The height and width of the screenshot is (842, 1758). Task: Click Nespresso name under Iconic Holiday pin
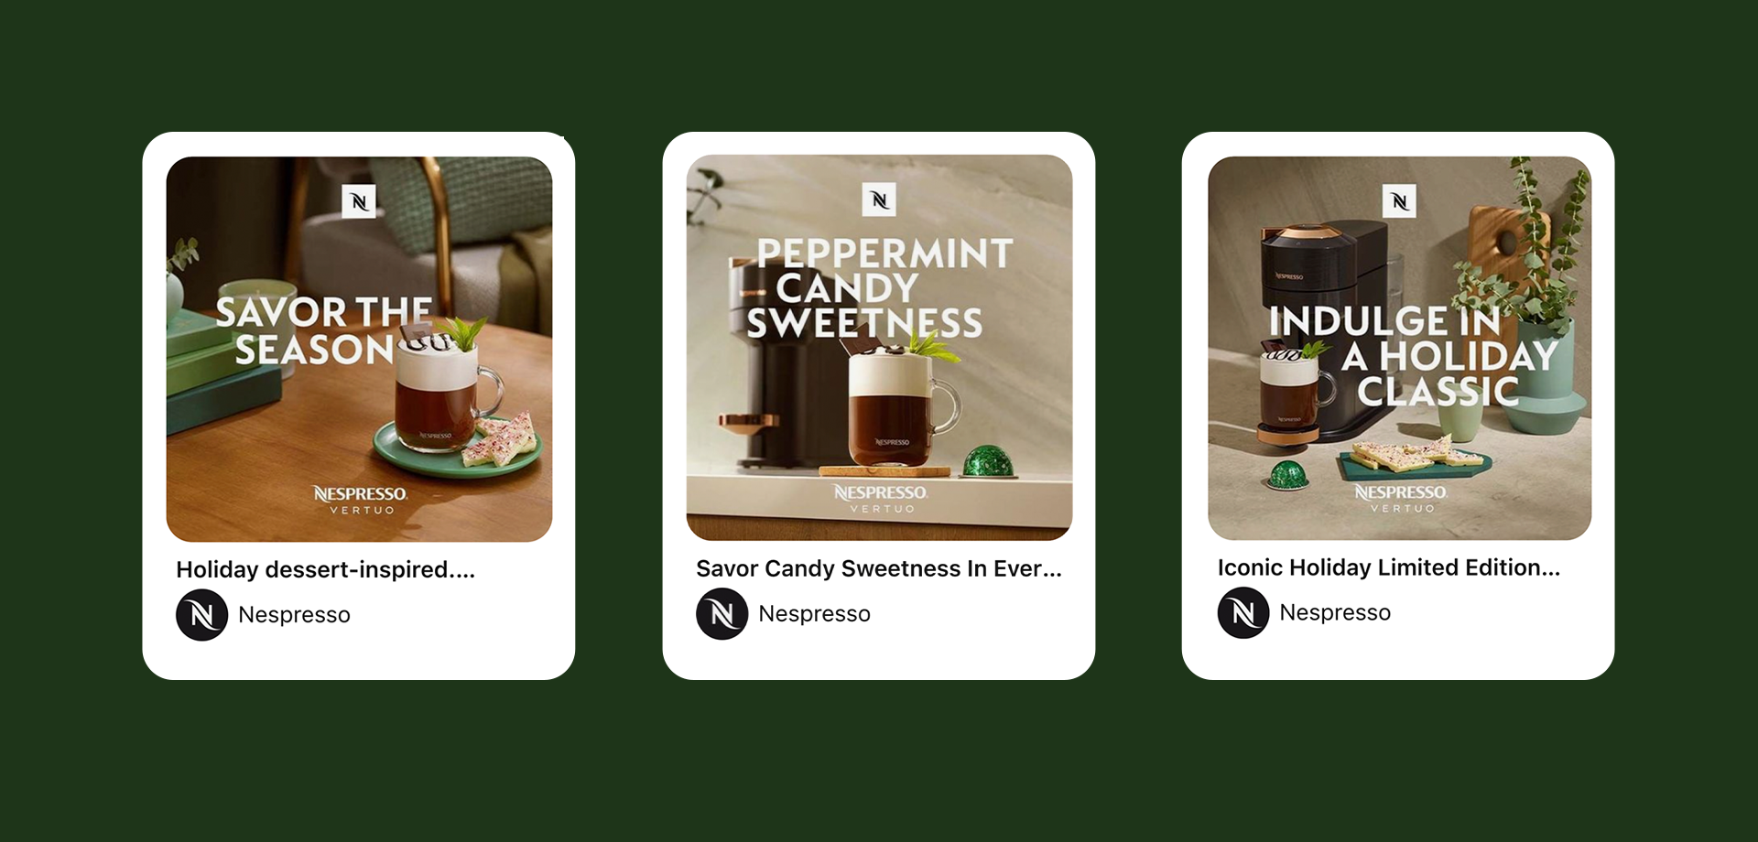point(1335,613)
